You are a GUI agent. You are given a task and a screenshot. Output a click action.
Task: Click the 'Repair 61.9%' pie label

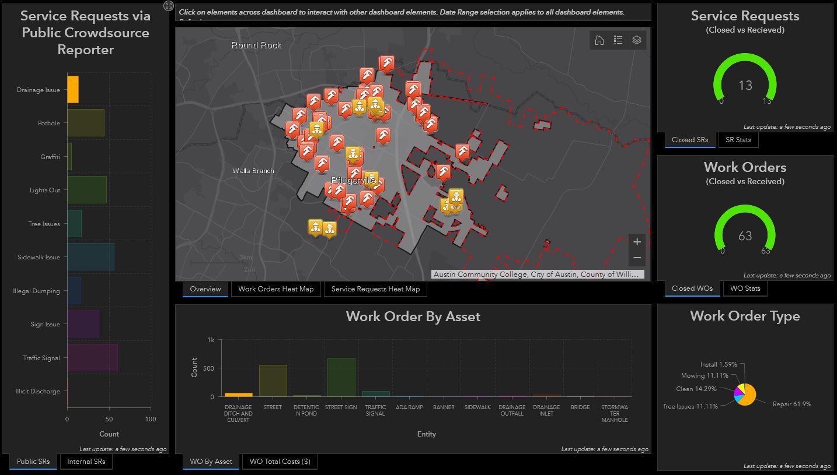[792, 404]
